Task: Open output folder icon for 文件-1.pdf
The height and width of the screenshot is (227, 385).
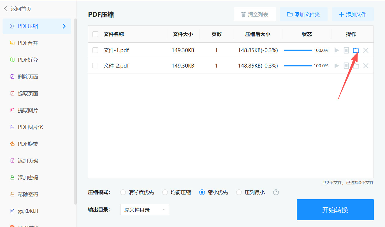Action: [356, 50]
